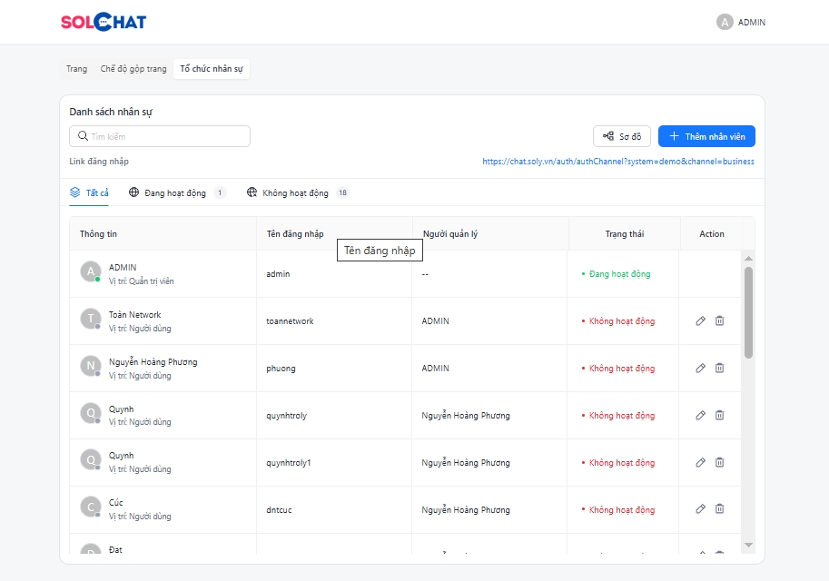Edit the user with login name phuong
The width and height of the screenshot is (829, 581).
tap(700, 368)
